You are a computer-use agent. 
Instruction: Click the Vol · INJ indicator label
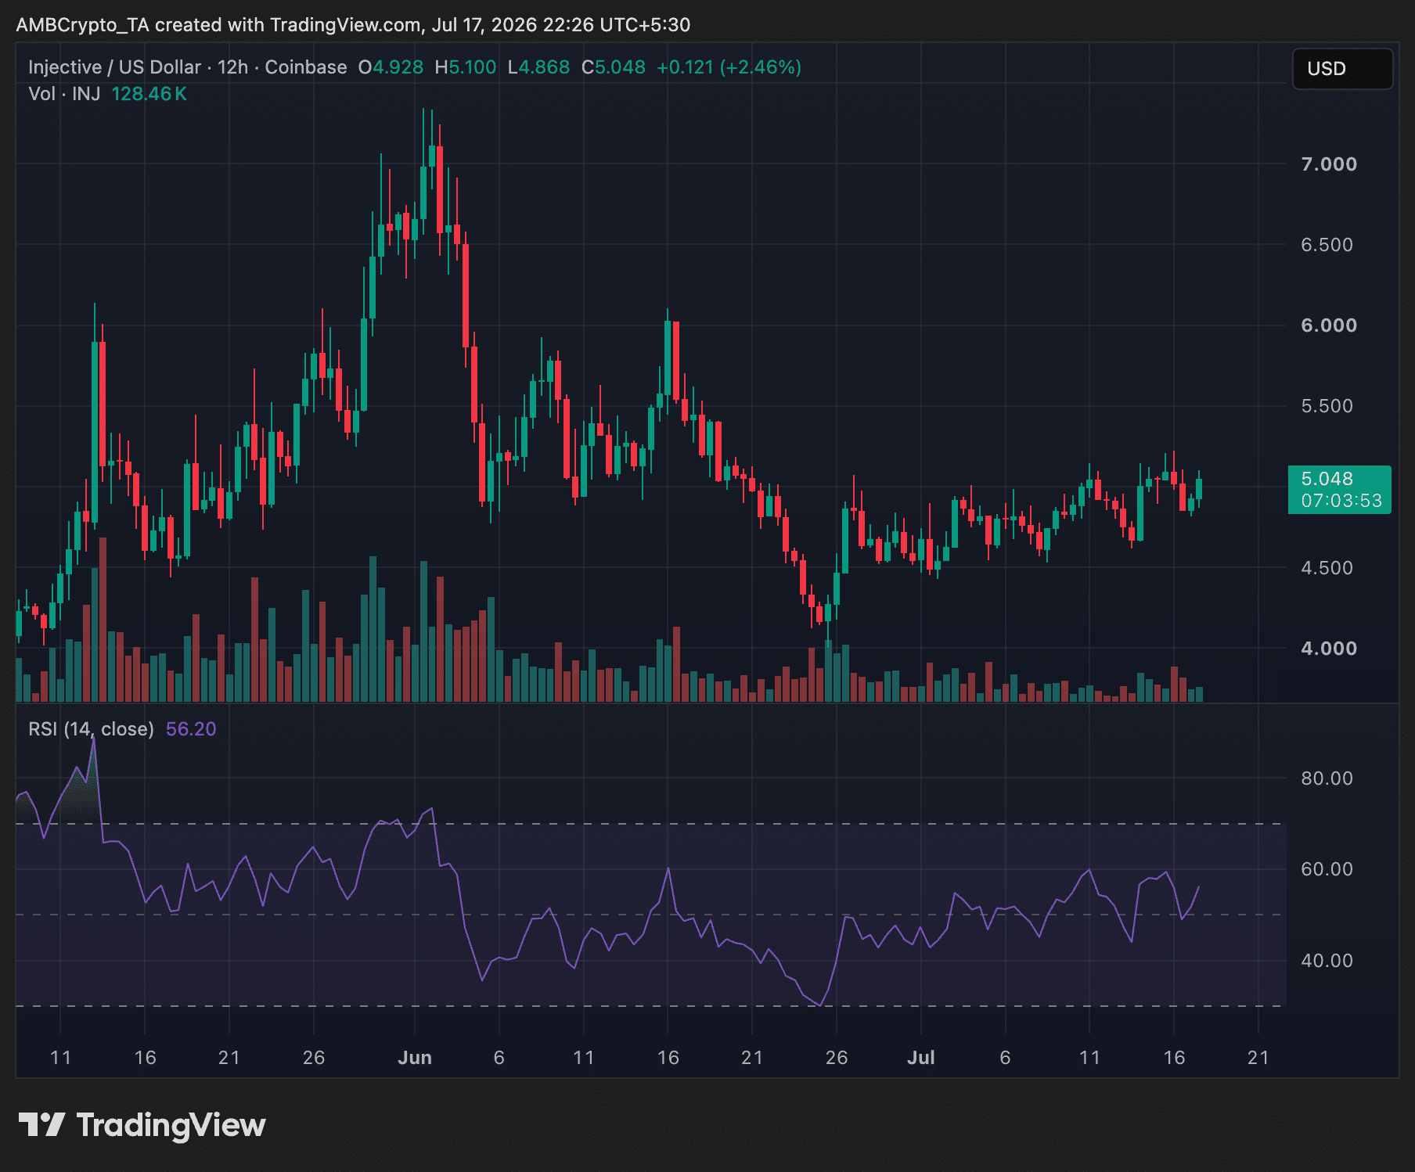point(64,94)
